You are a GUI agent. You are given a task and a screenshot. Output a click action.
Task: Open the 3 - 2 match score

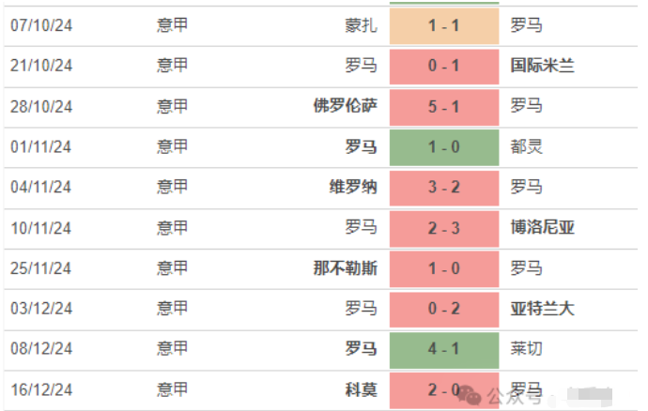(443, 187)
